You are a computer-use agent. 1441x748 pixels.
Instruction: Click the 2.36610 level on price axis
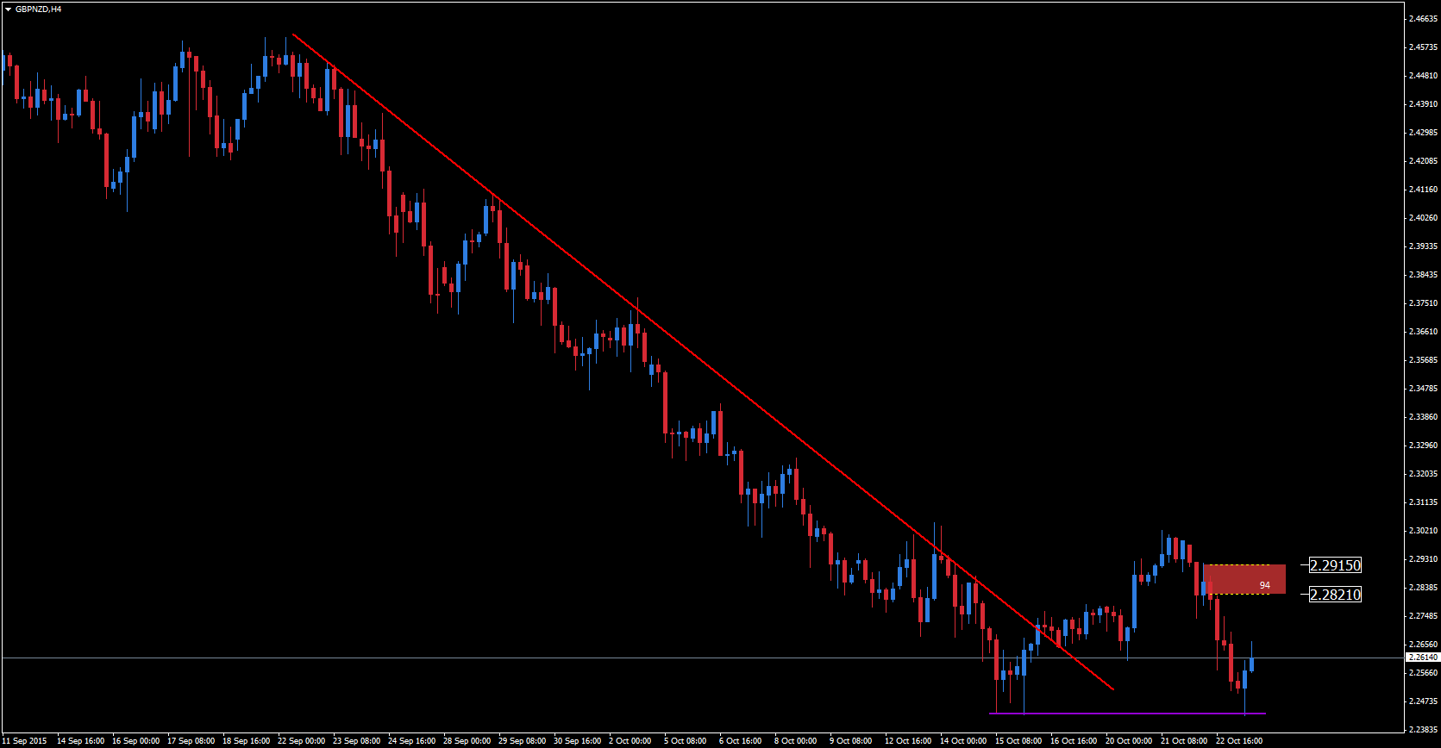coord(1422,332)
